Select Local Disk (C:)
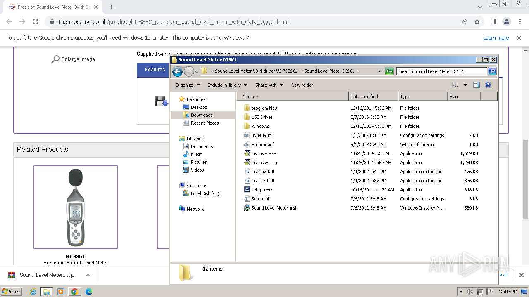The image size is (529, 297). click(x=205, y=193)
